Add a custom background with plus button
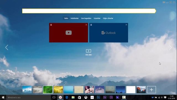The image size is (177, 100). click(152, 90)
